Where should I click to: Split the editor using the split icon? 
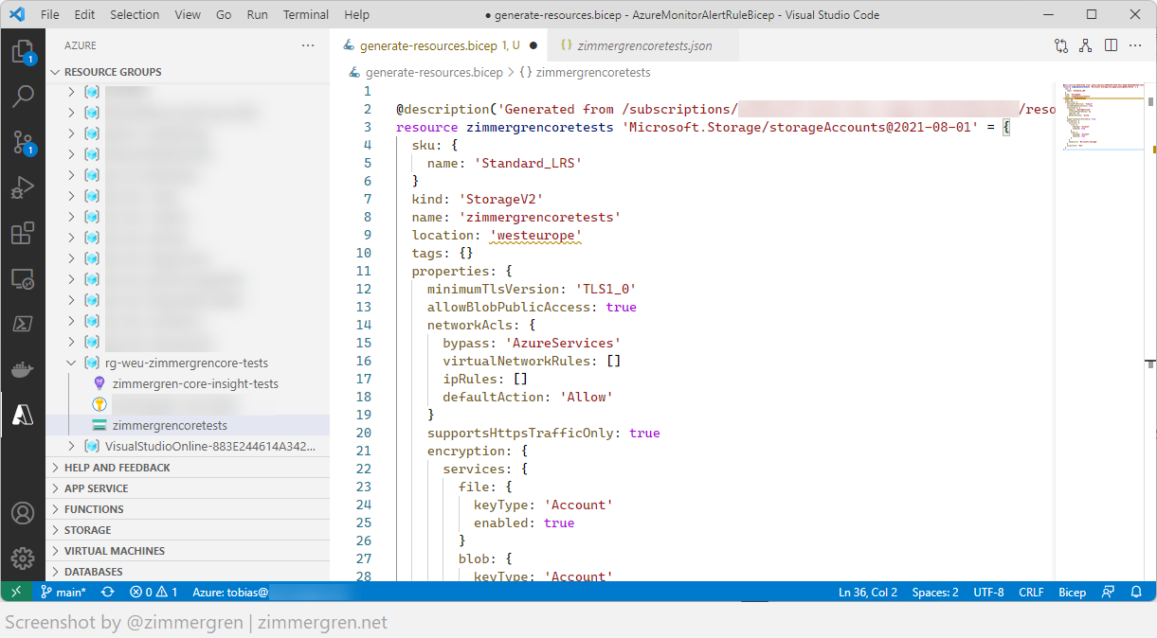coord(1111,44)
